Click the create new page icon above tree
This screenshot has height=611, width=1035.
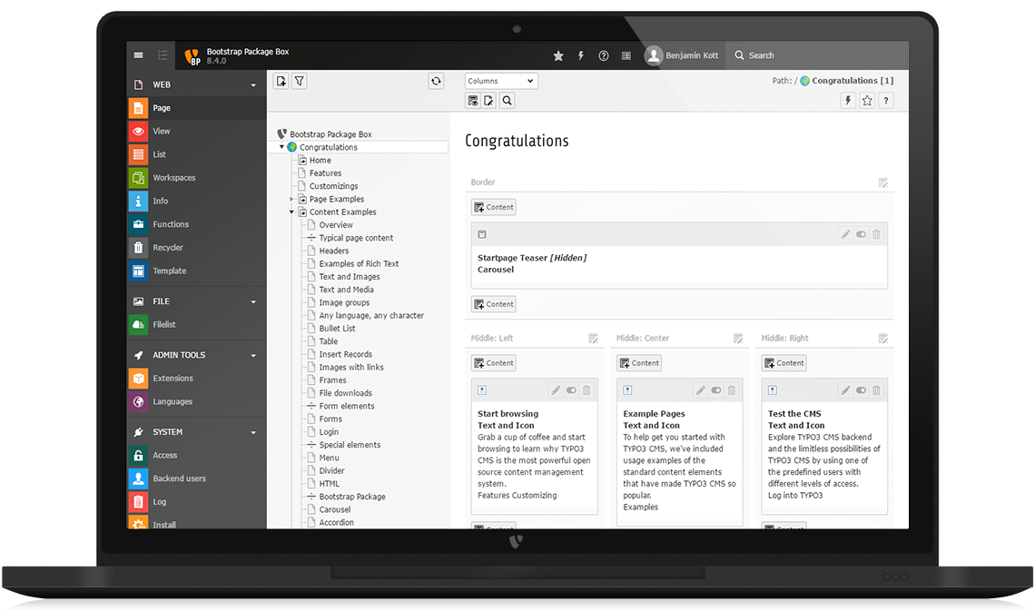pyautogui.click(x=281, y=82)
